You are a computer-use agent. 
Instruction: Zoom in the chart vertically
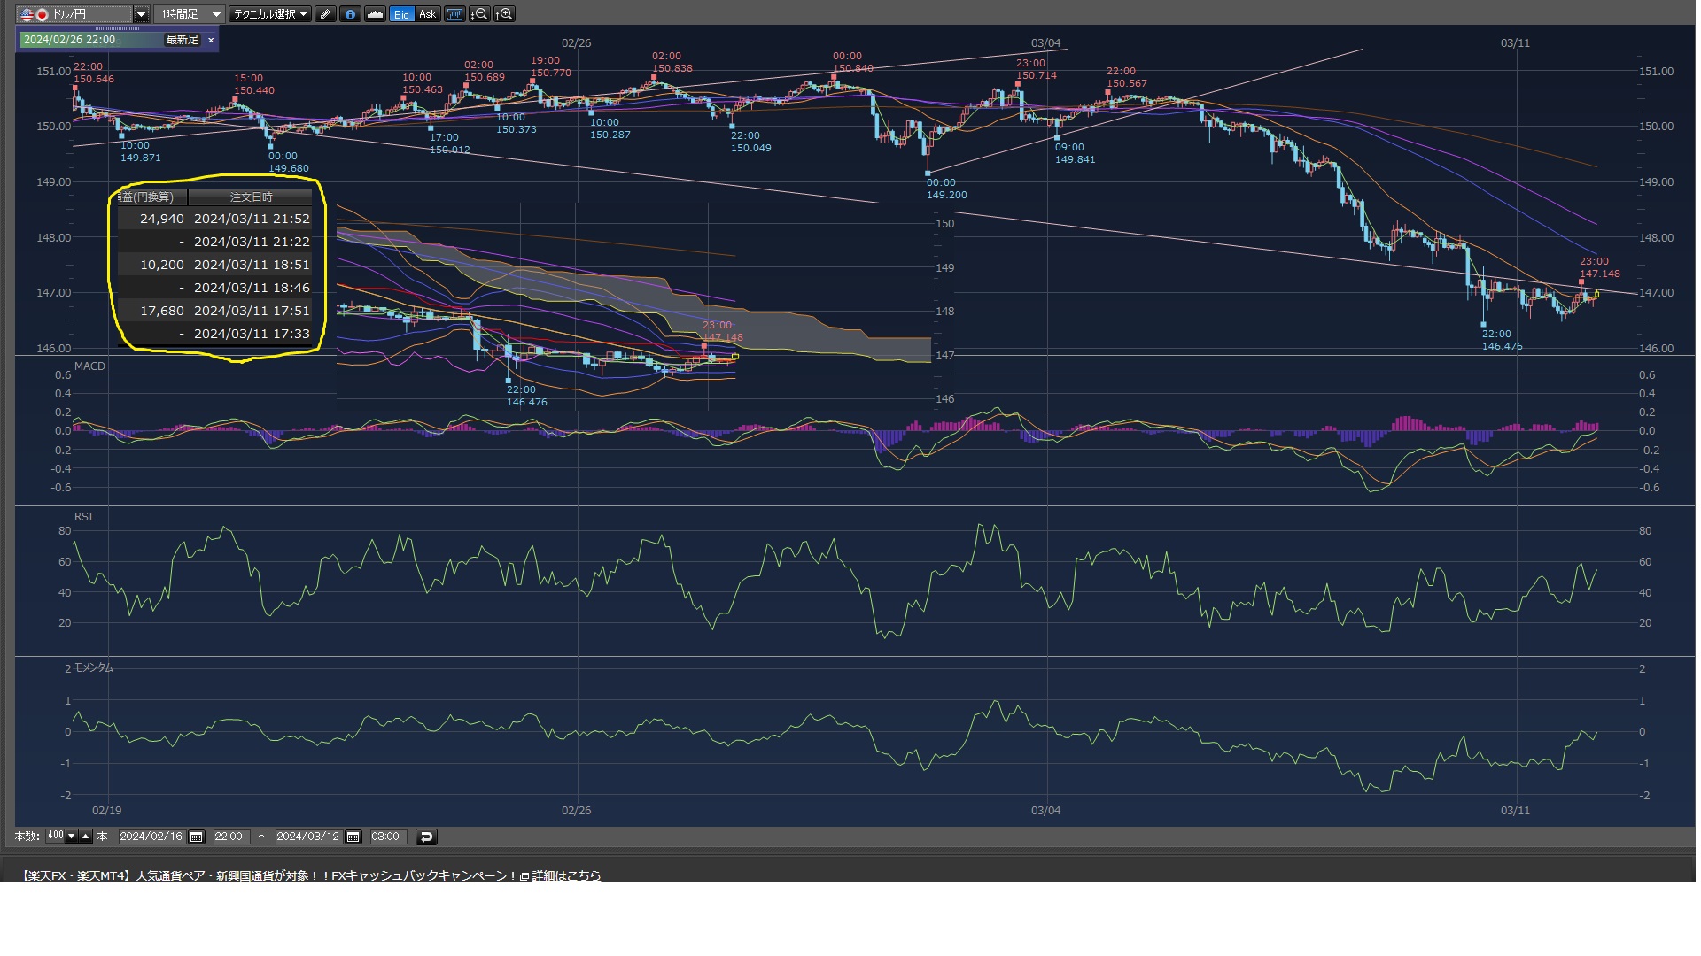point(504,14)
